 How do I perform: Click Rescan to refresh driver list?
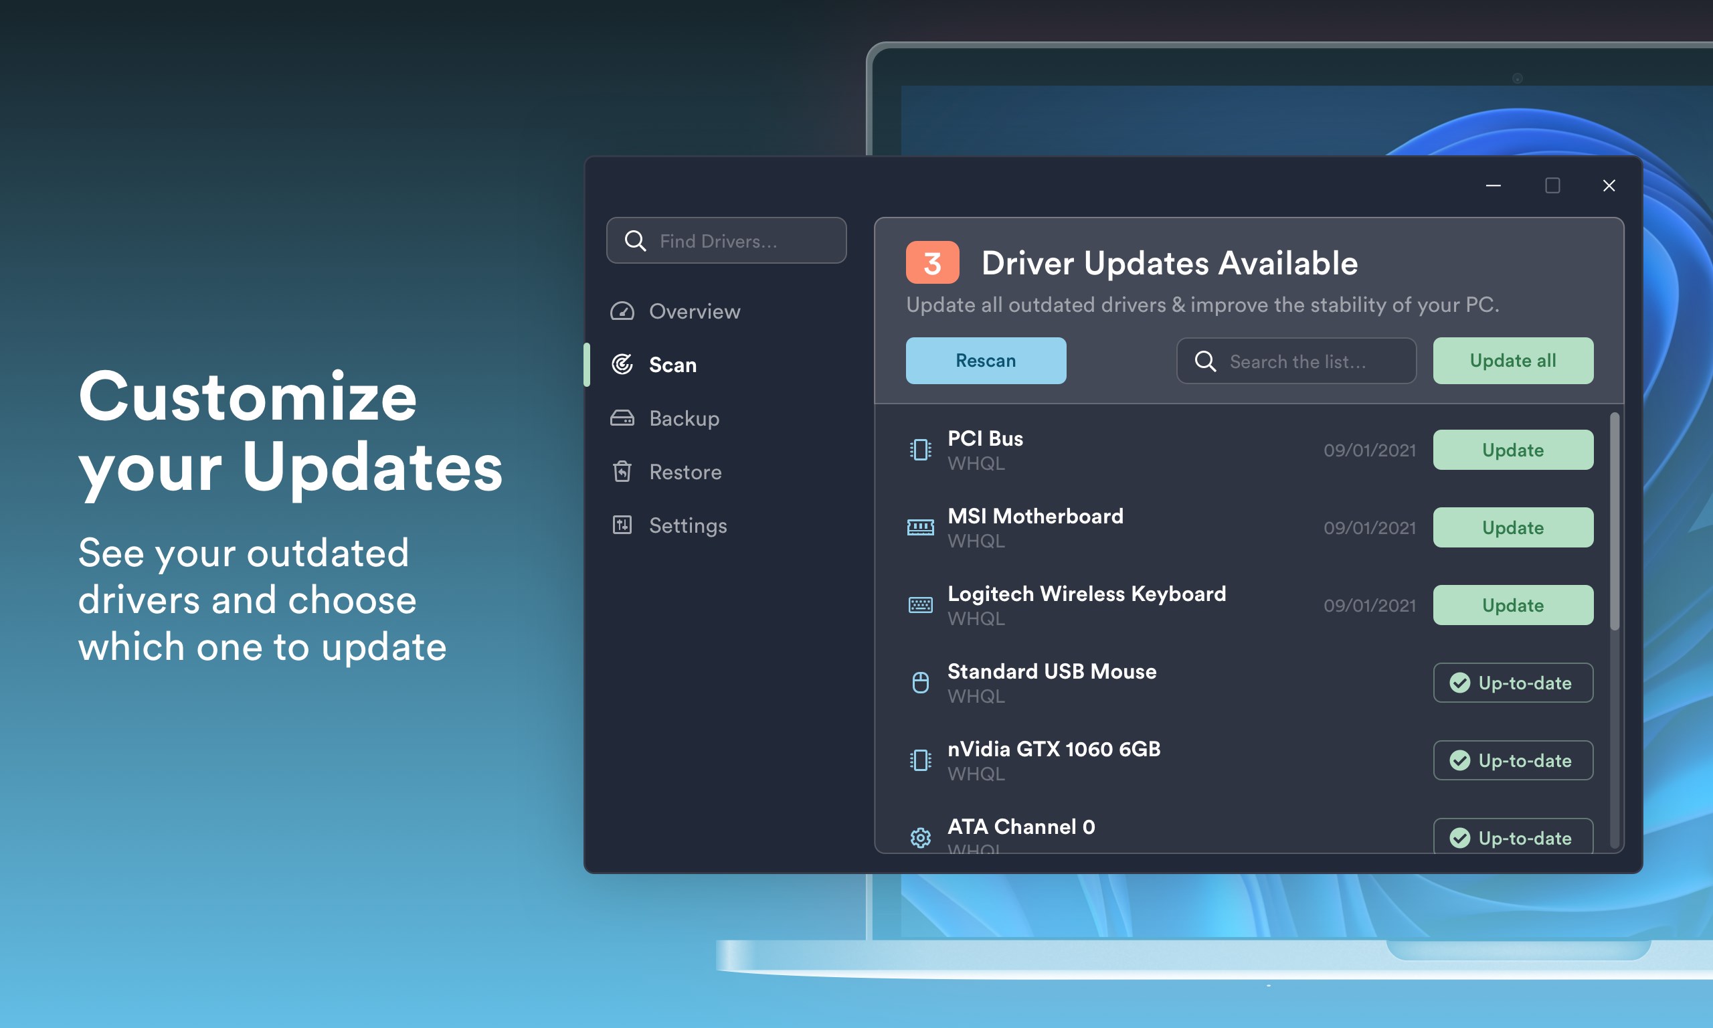tap(985, 360)
